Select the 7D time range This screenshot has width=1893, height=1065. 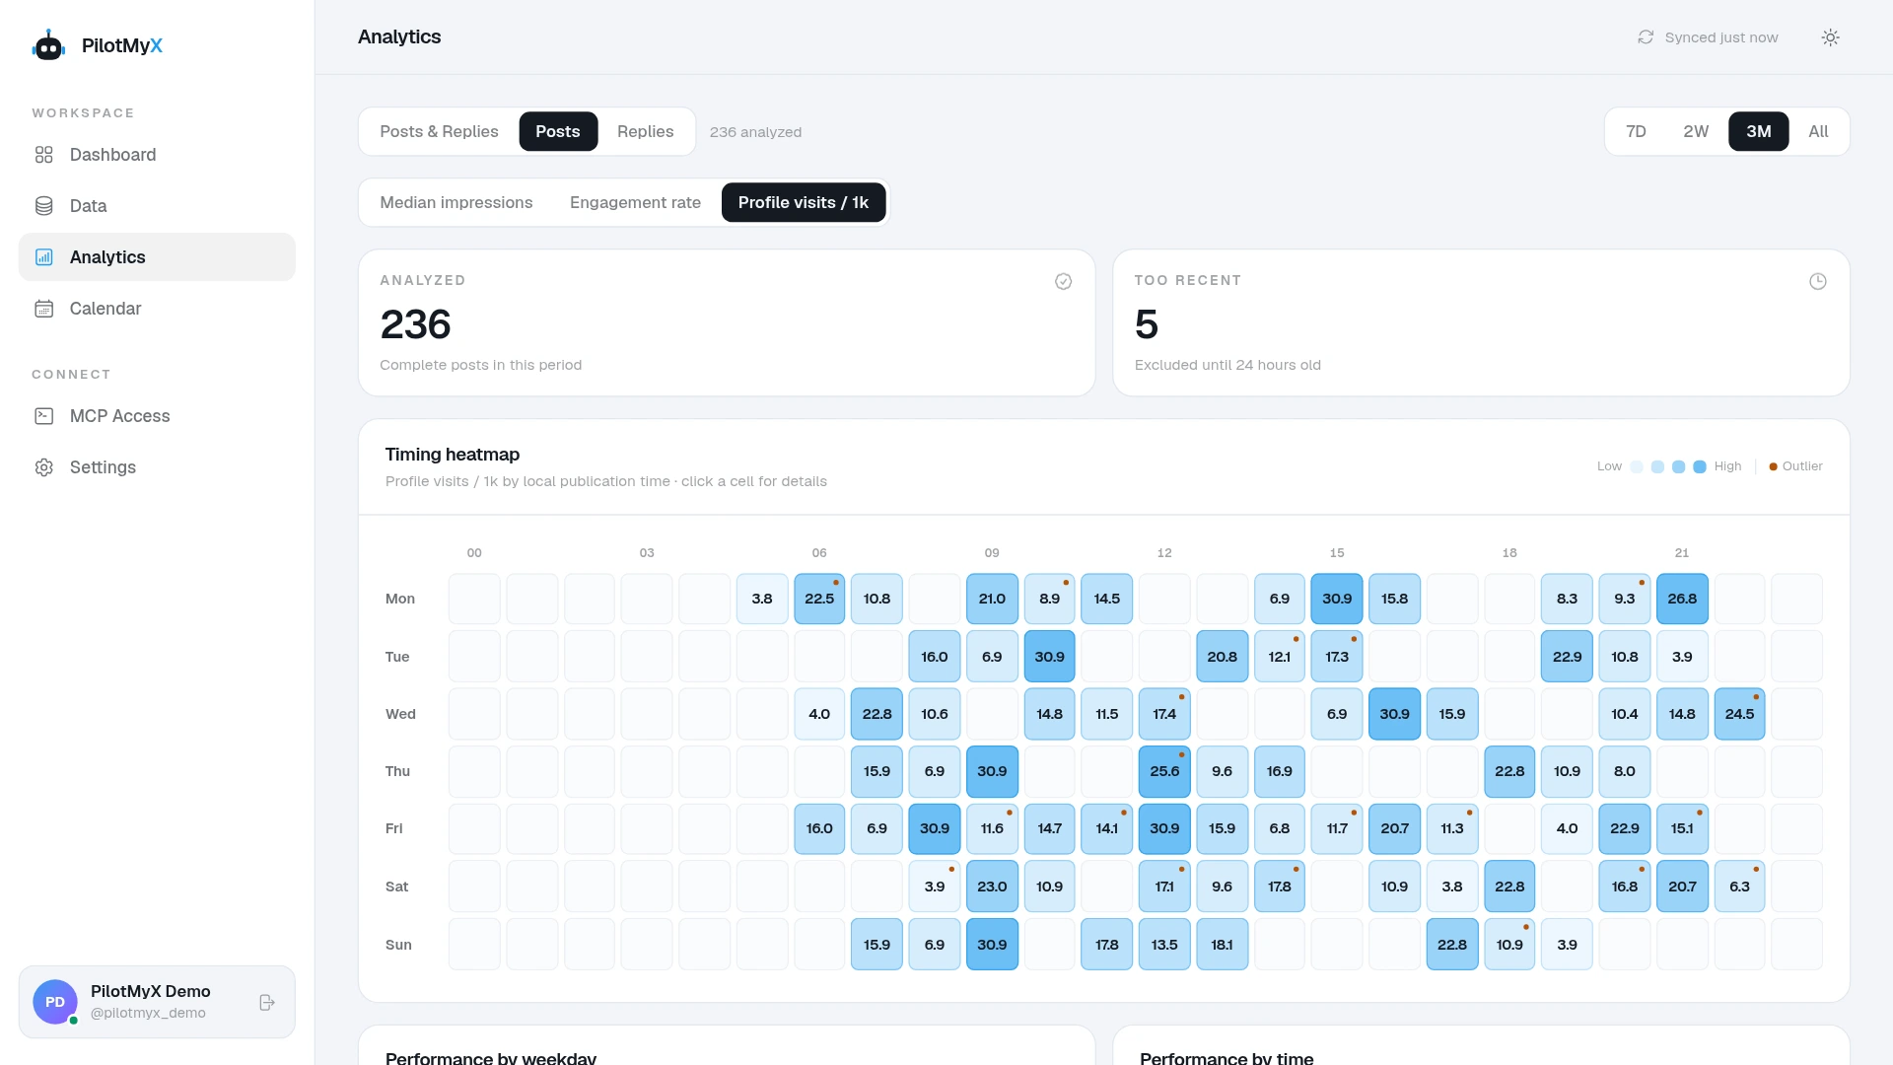[x=1636, y=131]
